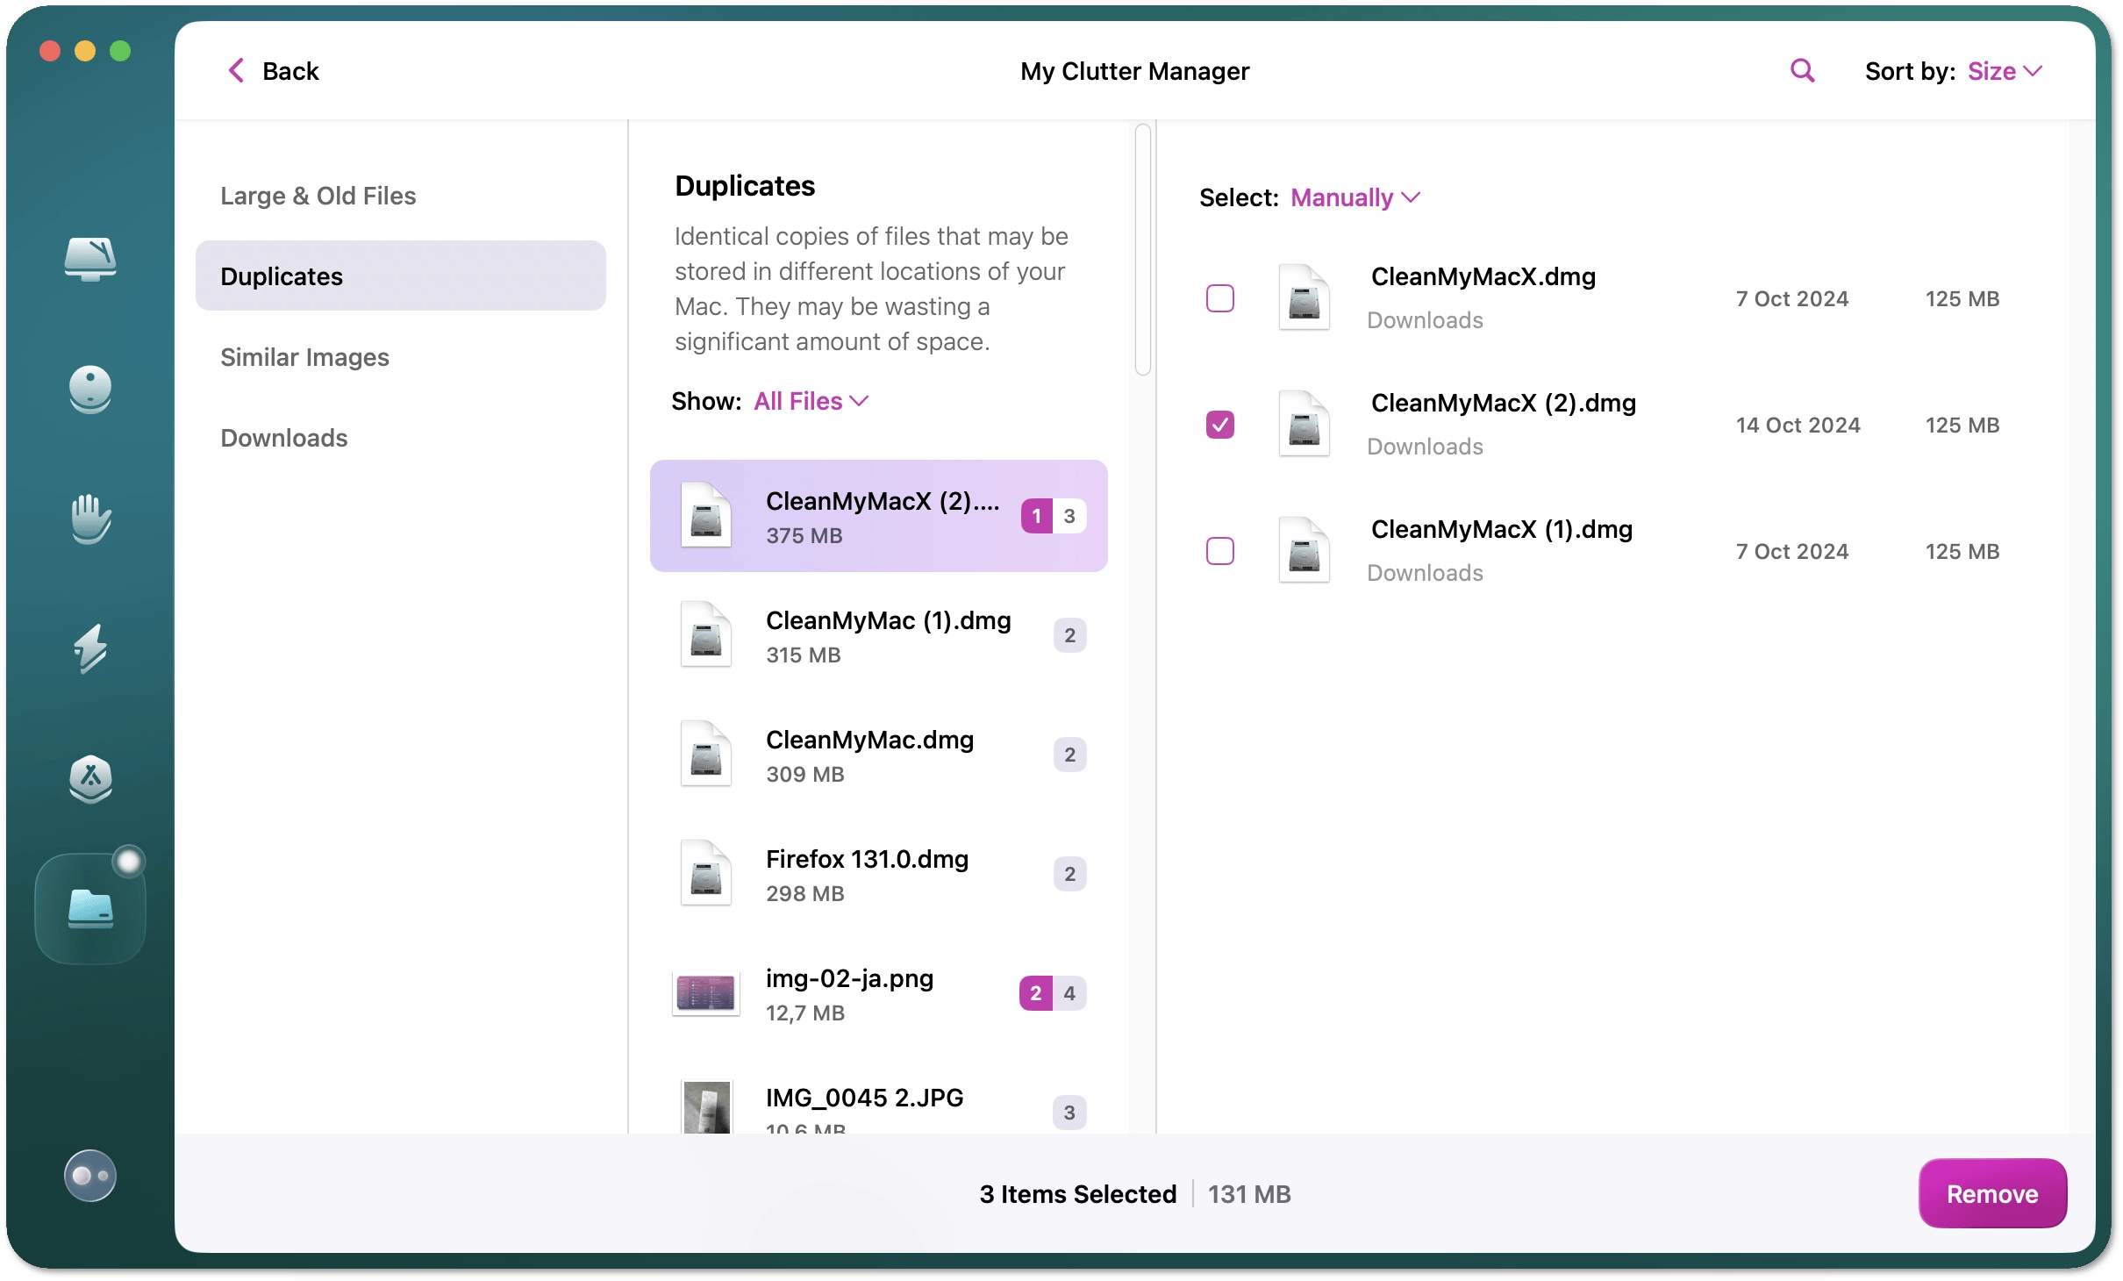Click the My Clutter Manager title
Image resolution: width=2123 pixels, height=1281 pixels.
click(1134, 71)
